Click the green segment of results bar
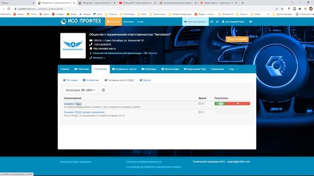 (220, 104)
